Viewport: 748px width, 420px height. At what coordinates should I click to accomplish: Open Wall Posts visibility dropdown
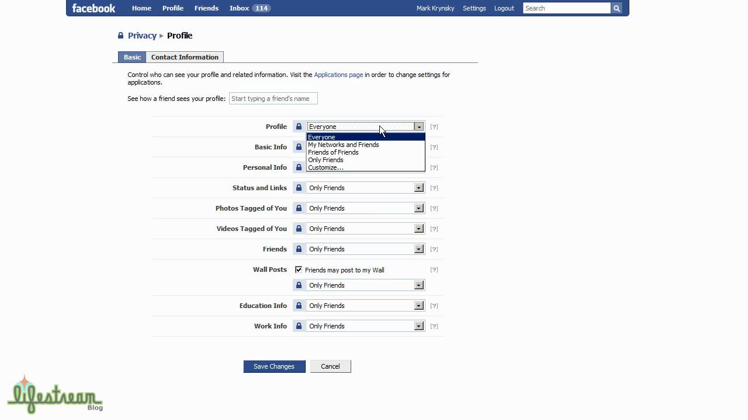365,285
